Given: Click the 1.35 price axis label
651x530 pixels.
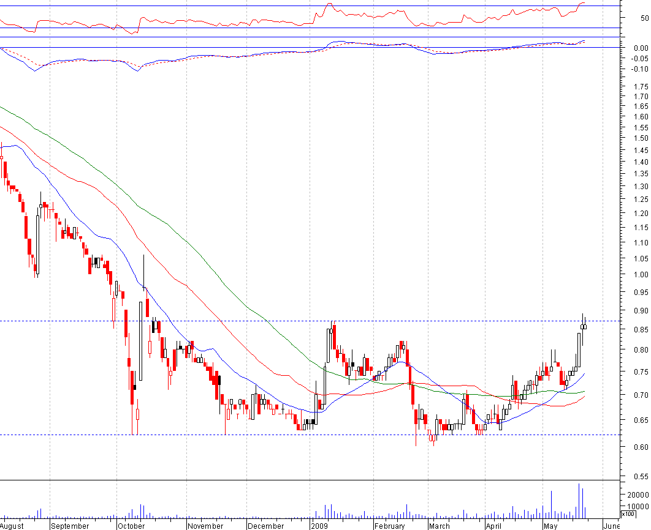Looking at the screenshot, I should pos(641,174).
